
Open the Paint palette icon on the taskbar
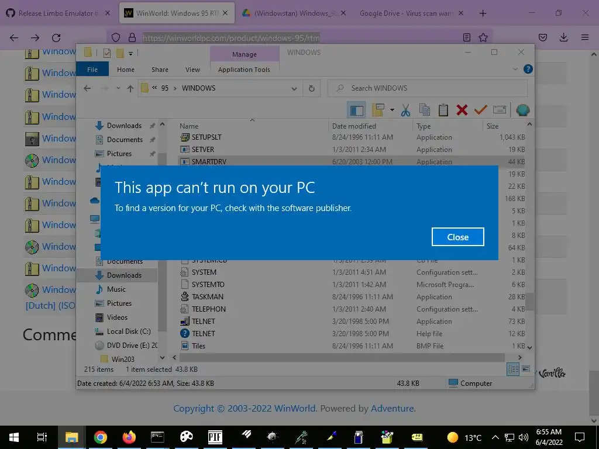point(187,437)
